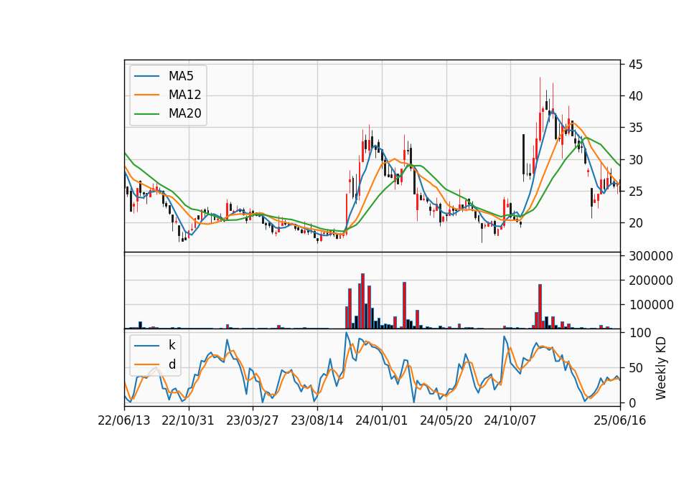
Task: Click the 30 price axis label
Action: (x=635, y=160)
